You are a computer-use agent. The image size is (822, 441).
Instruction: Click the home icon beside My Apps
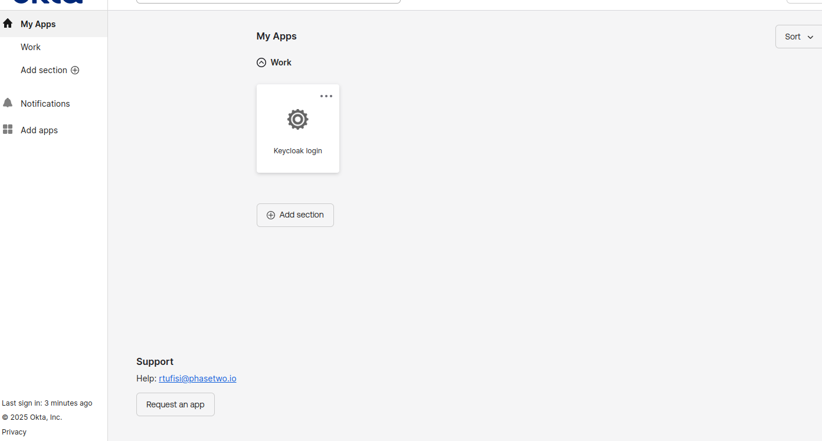8,24
